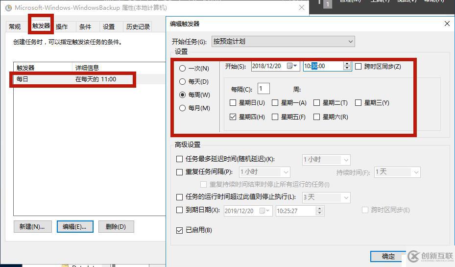Viewport: 455px width, 267px height.
Task: Check the 星期三(Y) checkbox
Action: pyautogui.click(x=358, y=102)
